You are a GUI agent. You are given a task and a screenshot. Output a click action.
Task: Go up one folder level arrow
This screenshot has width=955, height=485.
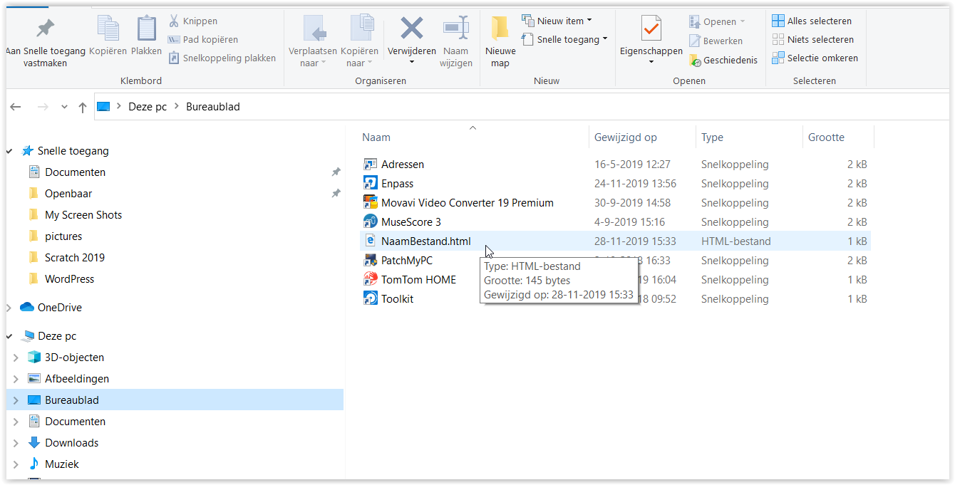83,107
